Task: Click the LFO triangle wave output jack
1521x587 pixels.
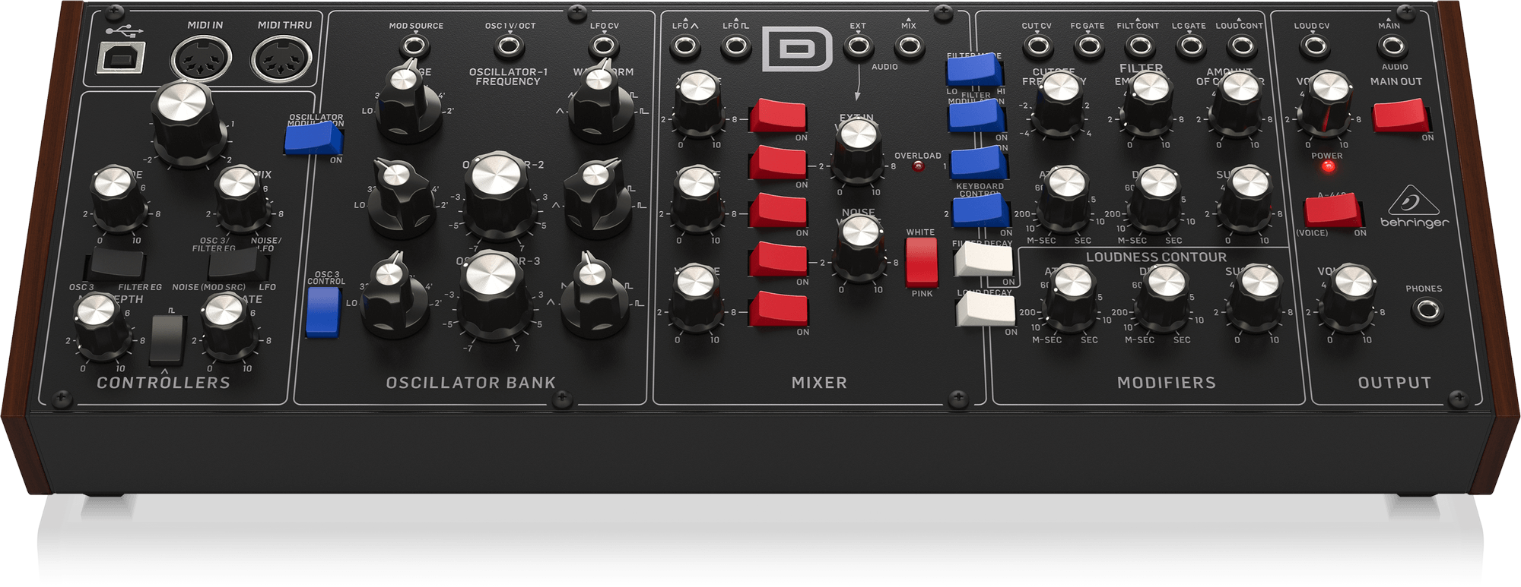Action: (685, 48)
